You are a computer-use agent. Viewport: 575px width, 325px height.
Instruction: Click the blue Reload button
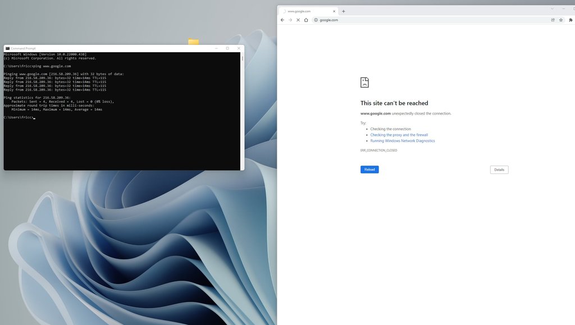pos(369,170)
